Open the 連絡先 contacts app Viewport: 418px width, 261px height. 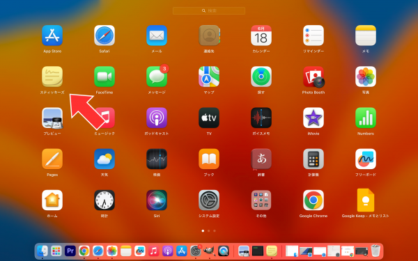click(209, 35)
